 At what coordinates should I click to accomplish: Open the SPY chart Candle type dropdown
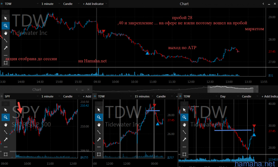pos(71,96)
